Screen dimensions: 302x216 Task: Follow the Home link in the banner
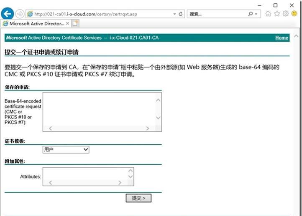coord(282,38)
